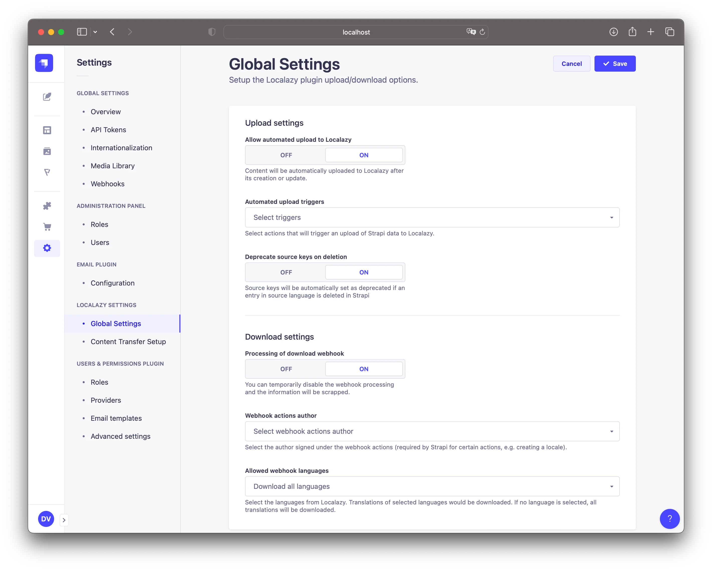Open the Content Manager from the sidebar
This screenshot has height=570, width=712.
pos(47,97)
